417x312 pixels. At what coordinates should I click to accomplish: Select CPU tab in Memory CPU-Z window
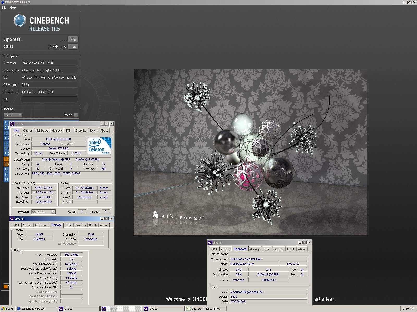pos(16,225)
